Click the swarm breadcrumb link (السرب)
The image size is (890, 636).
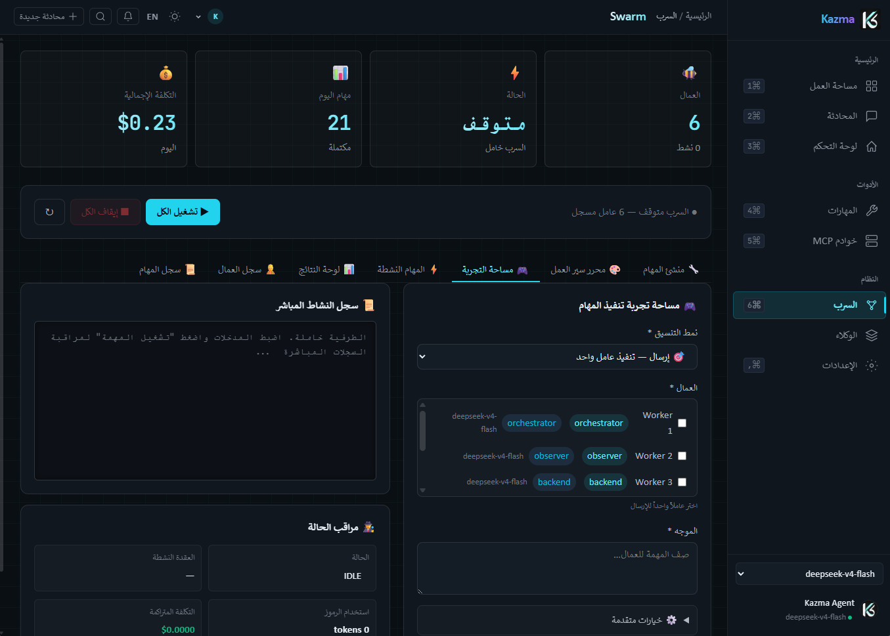coord(666,16)
